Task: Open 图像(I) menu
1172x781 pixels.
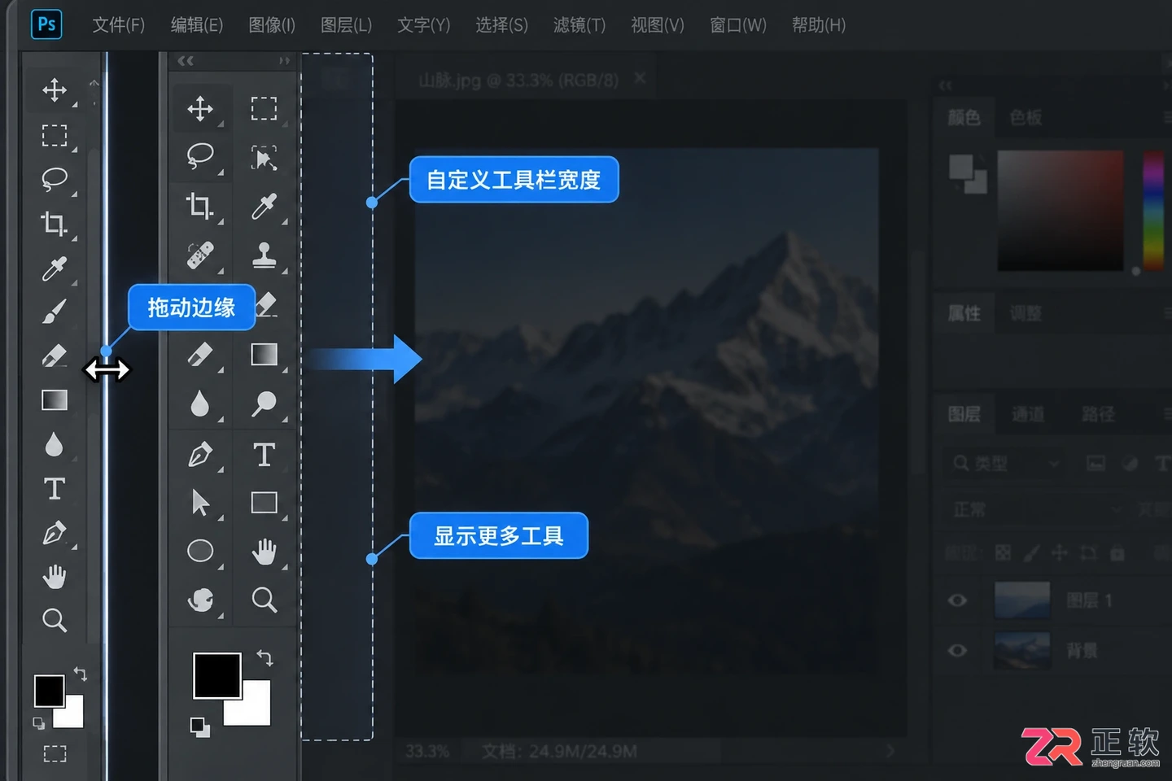Action: (x=272, y=25)
